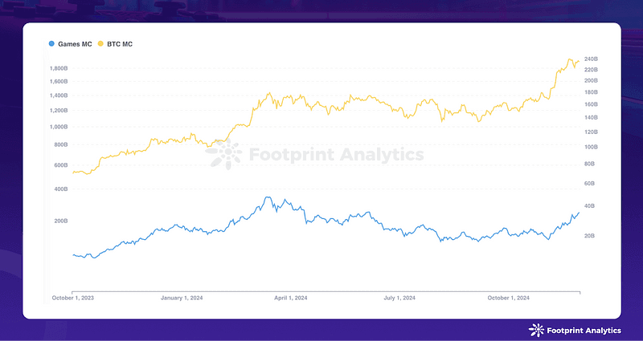Select the October 1, 2023 axis label
This screenshot has width=643, height=341.
point(72,298)
